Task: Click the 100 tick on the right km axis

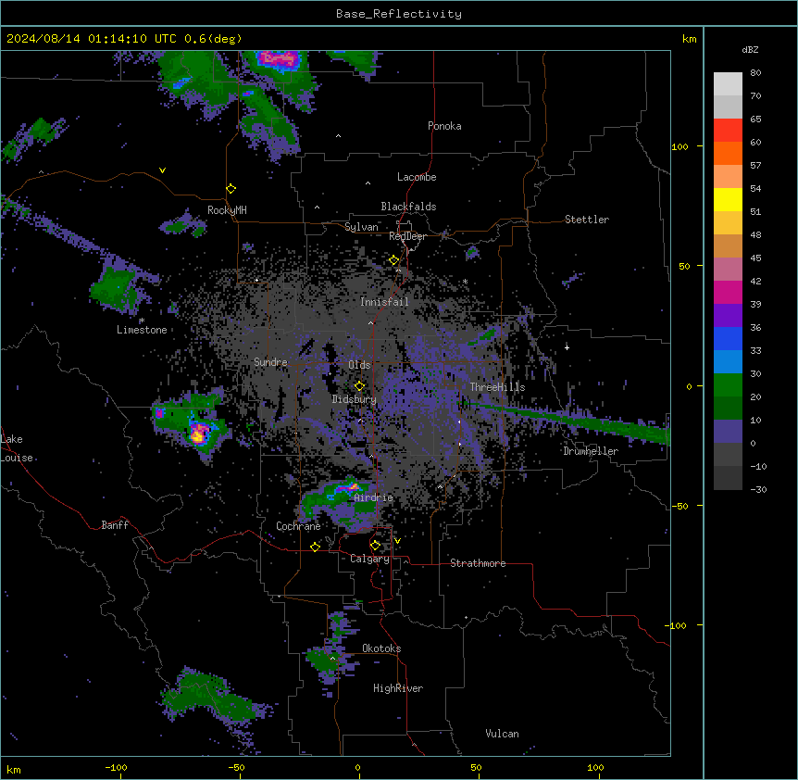Action: pos(680,146)
